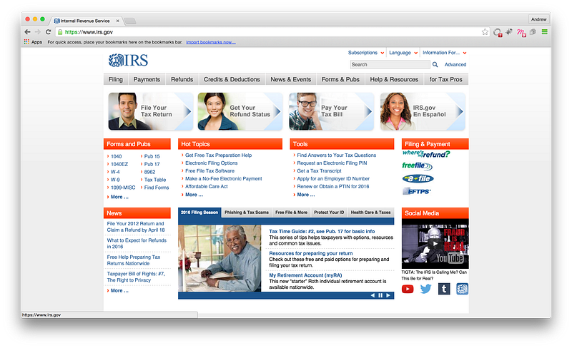572x348 pixels.
Task: Expand the Subscriptions dropdown
Action: coord(366,53)
